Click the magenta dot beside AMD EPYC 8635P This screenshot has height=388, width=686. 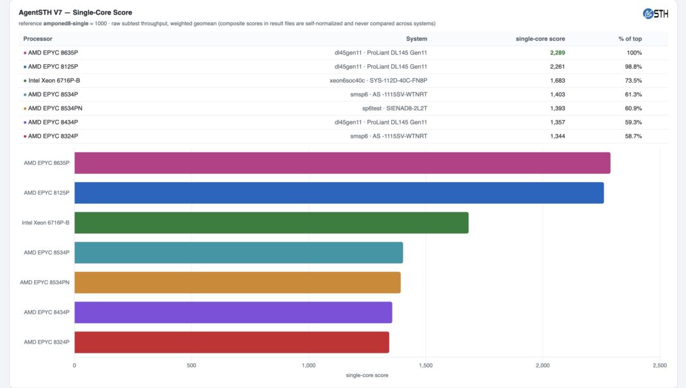point(25,53)
